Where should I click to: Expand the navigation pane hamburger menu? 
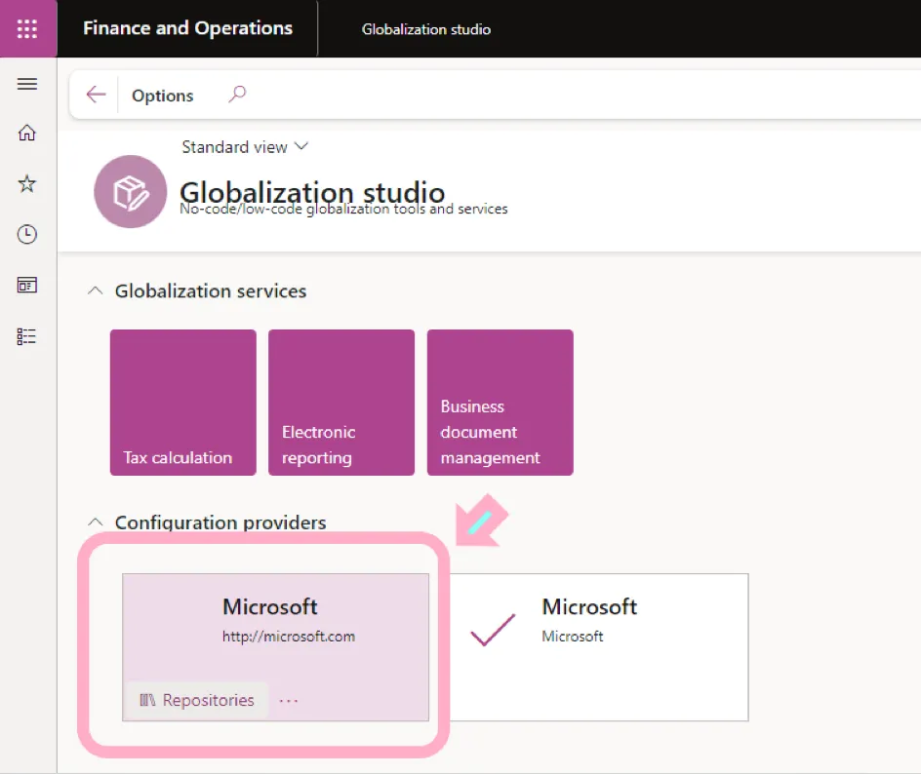27,83
